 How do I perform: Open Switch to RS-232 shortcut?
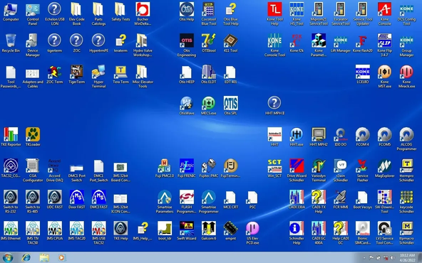(11, 201)
